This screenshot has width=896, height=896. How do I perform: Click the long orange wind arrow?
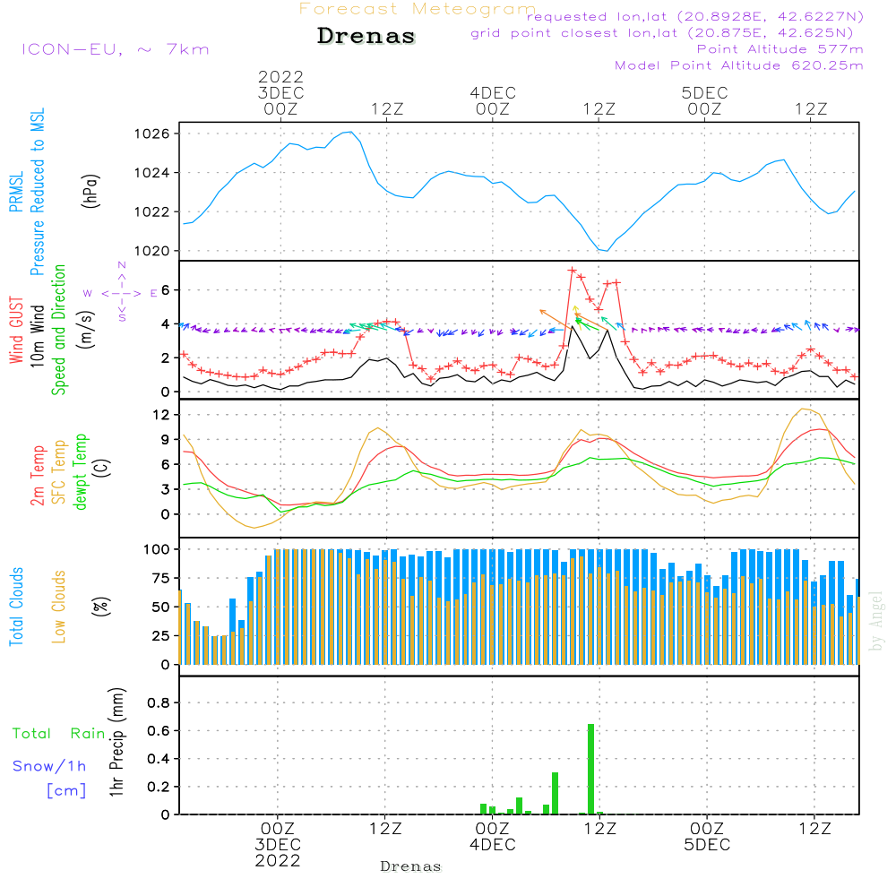pyautogui.click(x=556, y=318)
